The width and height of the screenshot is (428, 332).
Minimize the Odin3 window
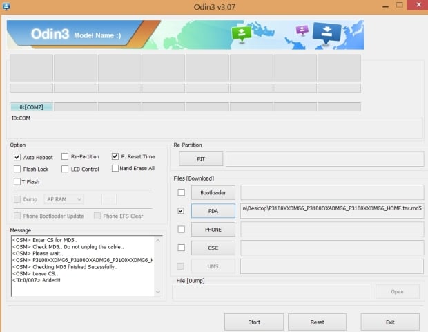point(385,6)
